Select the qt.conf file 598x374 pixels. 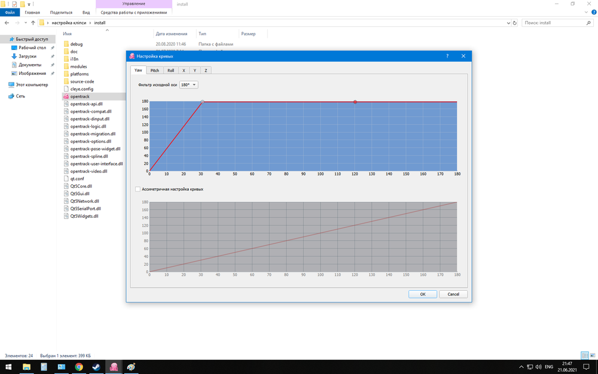click(77, 178)
